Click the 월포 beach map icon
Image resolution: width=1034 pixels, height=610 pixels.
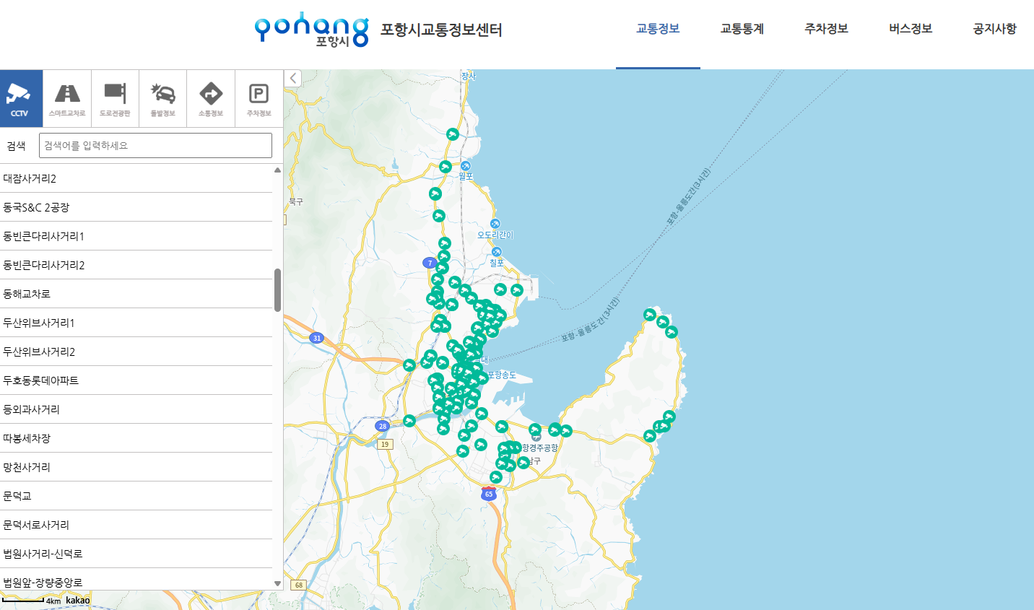[466, 166]
